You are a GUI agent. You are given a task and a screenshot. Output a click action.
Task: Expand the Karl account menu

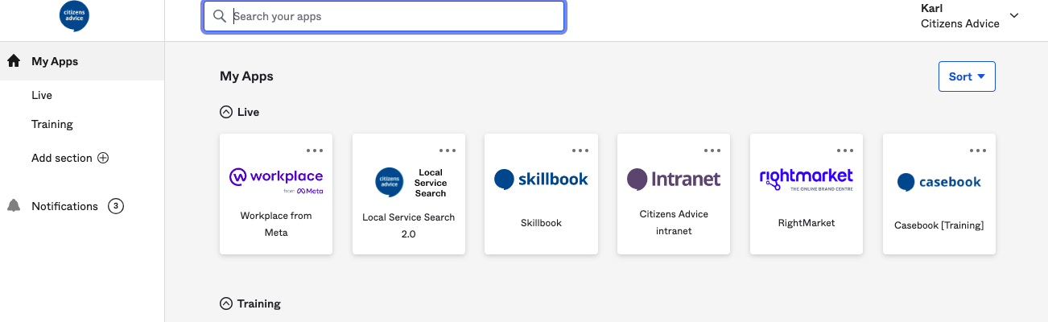click(1013, 16)
